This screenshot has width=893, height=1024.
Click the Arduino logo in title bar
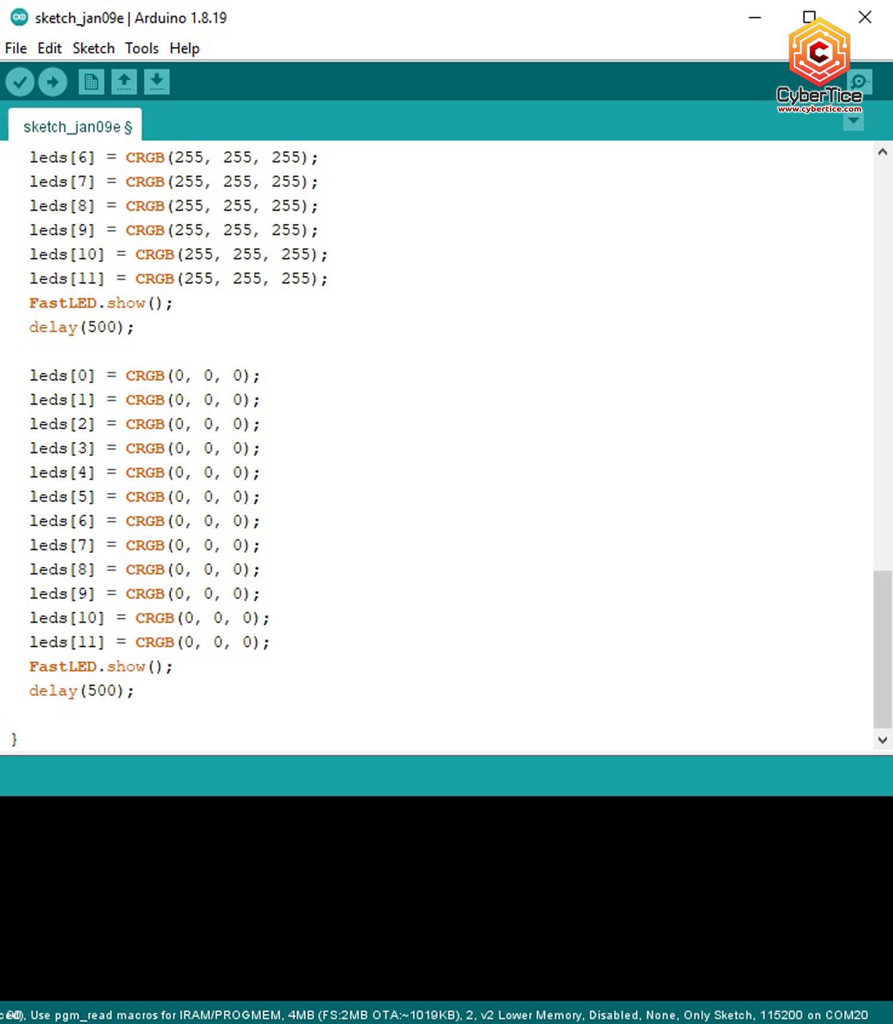point(19,17)
